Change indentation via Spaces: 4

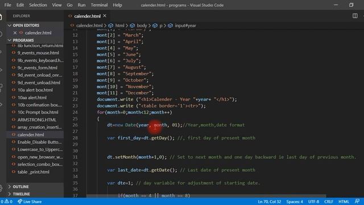click(x=295, y=202)
